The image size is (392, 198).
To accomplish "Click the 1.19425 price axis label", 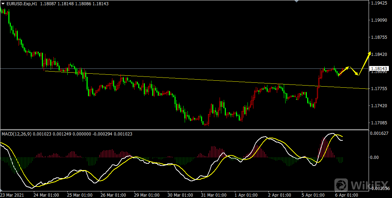I will coord(379,3).
